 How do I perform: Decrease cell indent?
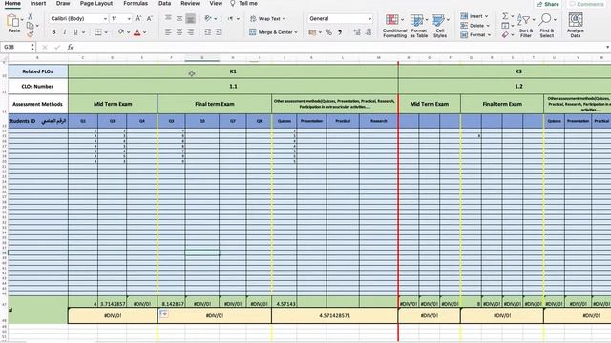point(208,32)
